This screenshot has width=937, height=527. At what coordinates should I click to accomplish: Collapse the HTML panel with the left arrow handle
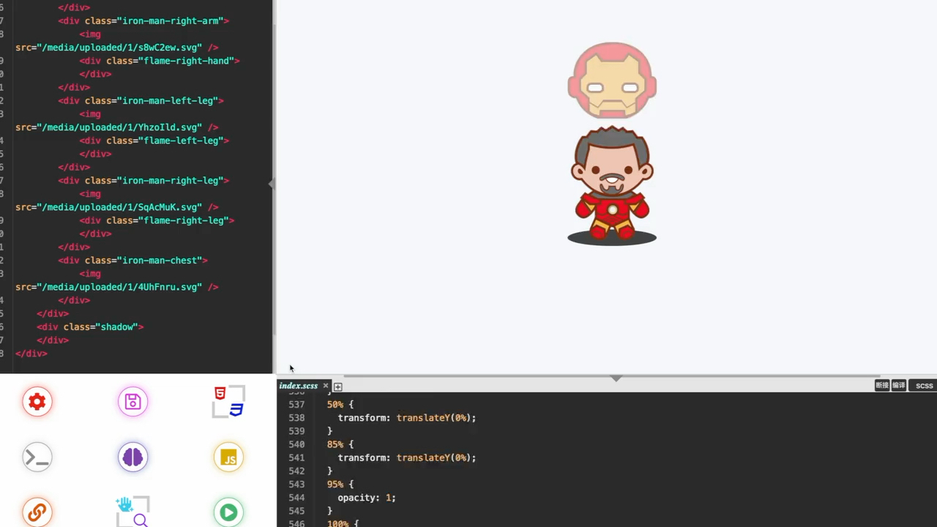tap(271, 184)
